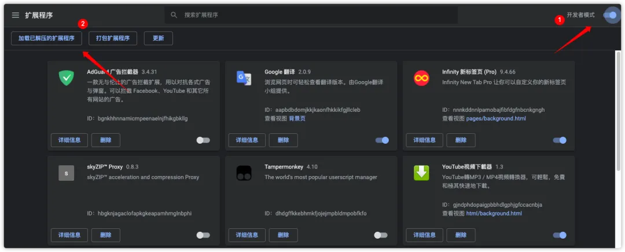This screenshot has width=625, height=252.
Task: Click ID aapbdbdomjkkjkaonfhkkikfgjllcleb text
Action: click(x=312, y=109)
